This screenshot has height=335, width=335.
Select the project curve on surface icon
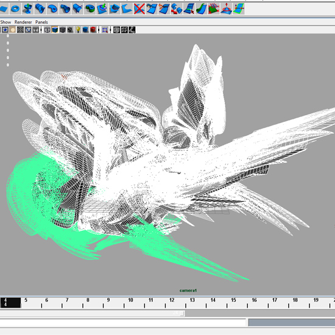coord(102,9)
